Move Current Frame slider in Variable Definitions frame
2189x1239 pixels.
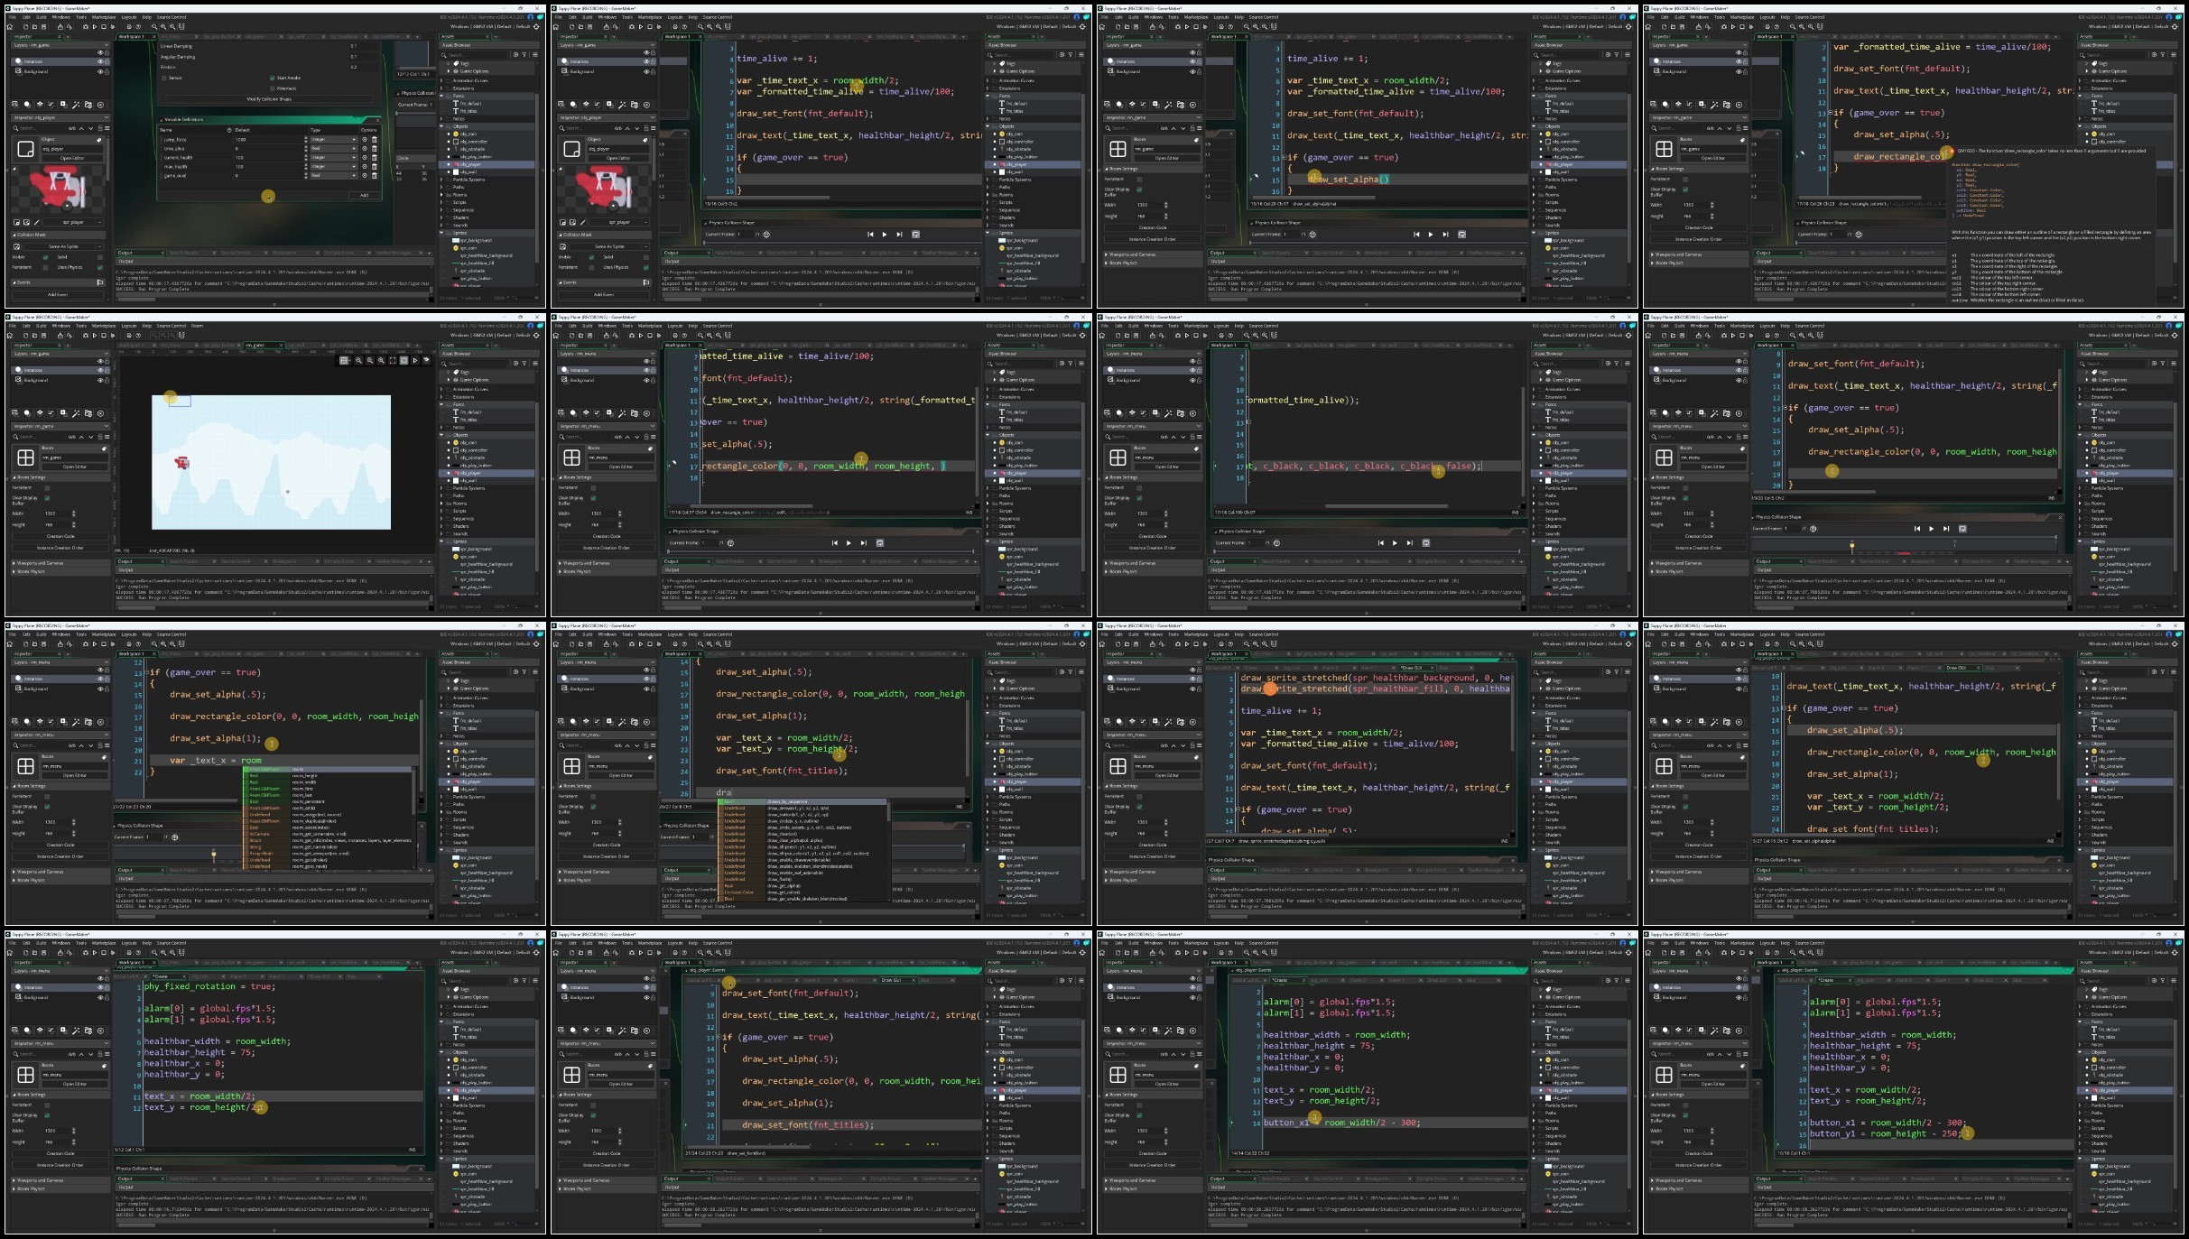pyautogui.click(x=397, y=114)
